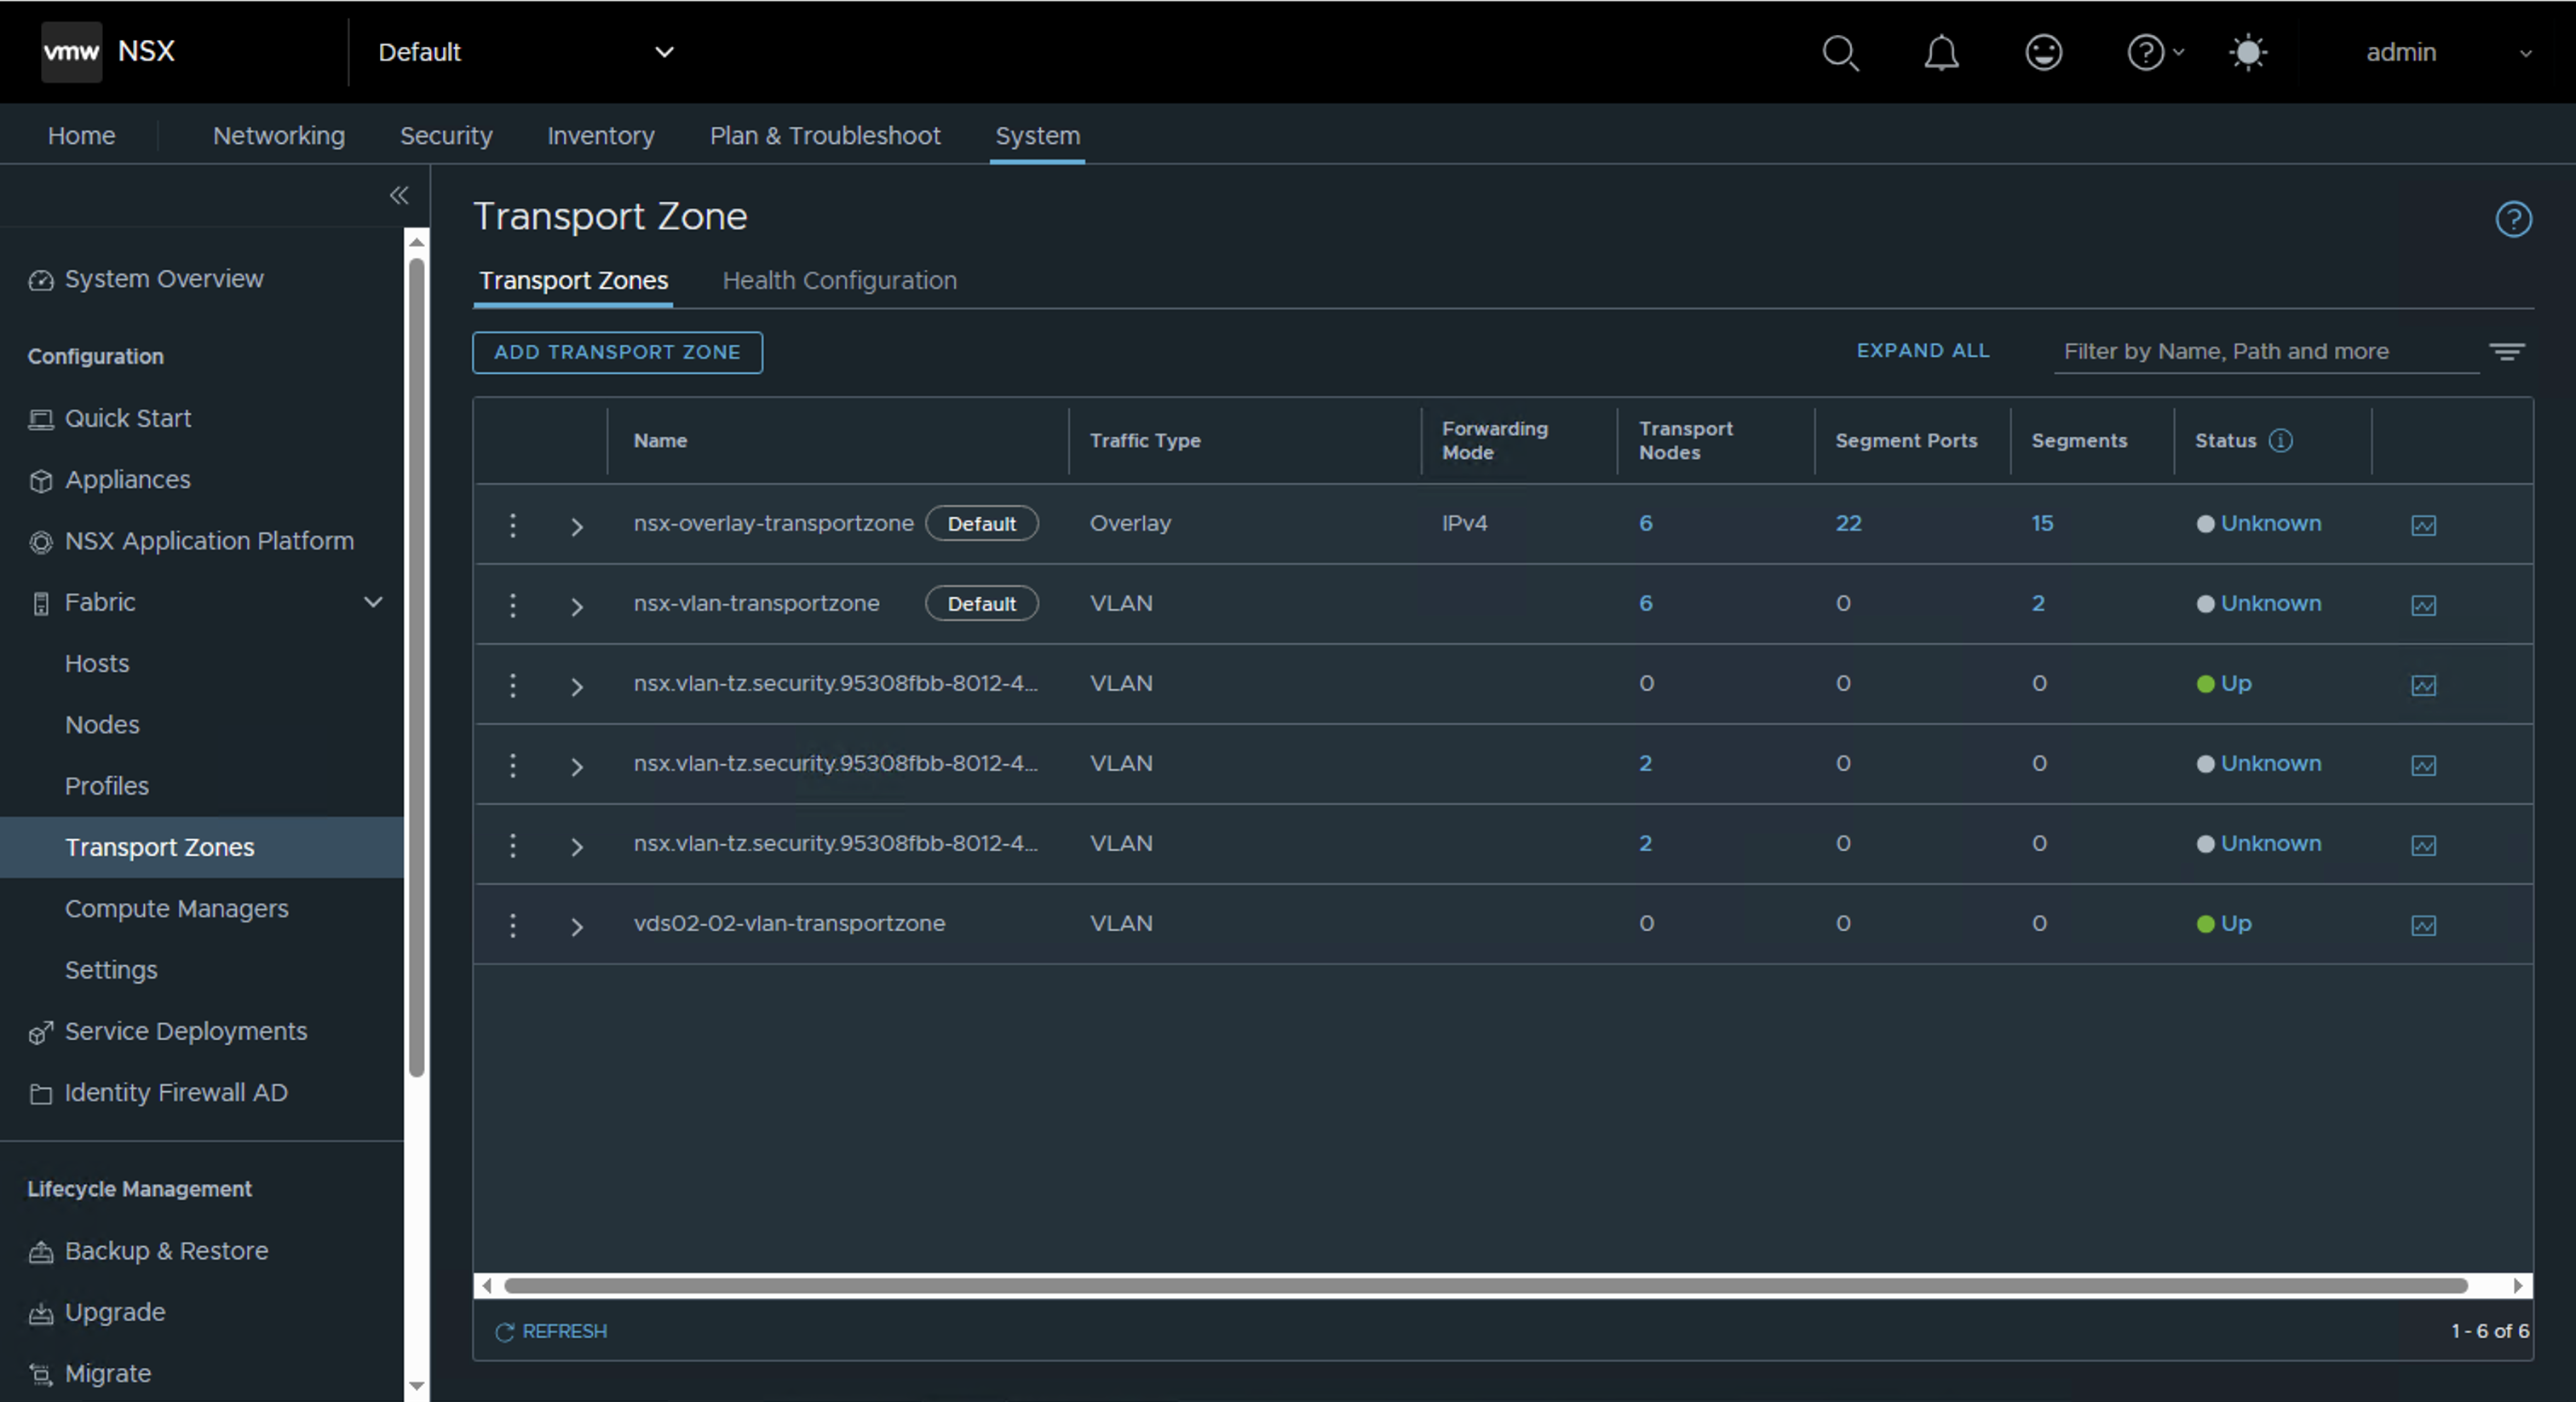Click the ADD TRANSPORT ZONE button
2576x1402 pixels.
pos(617,353)
